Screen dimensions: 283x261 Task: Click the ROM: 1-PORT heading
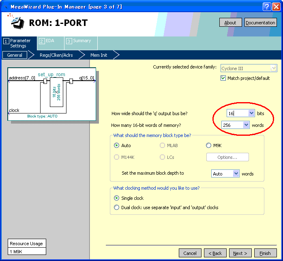pos(58,23)
